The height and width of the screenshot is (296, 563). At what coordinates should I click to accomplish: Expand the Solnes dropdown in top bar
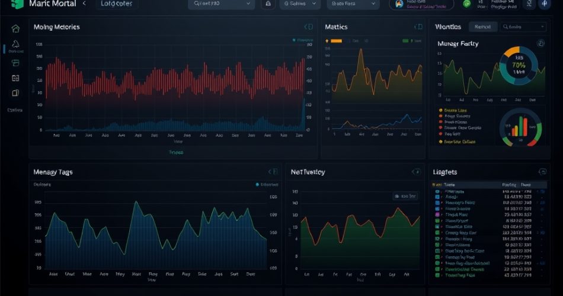point(300,4)
